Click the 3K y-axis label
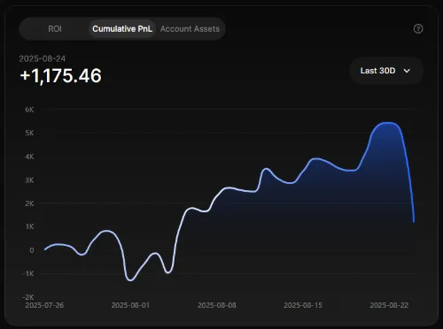Image resolution: width=443 pixels, height=329 pixels. pos(29,180)
